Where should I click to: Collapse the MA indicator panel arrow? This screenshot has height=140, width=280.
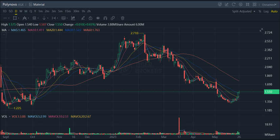(x=4, y=35)
